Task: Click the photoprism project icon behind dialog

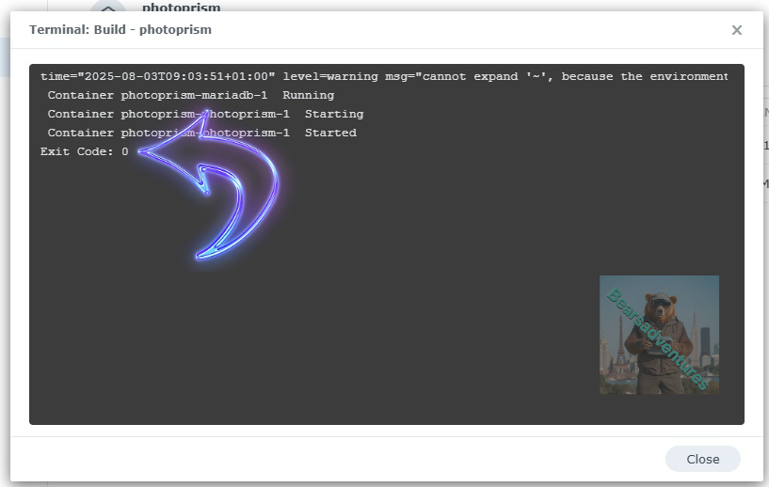Action: click(108, 6)
